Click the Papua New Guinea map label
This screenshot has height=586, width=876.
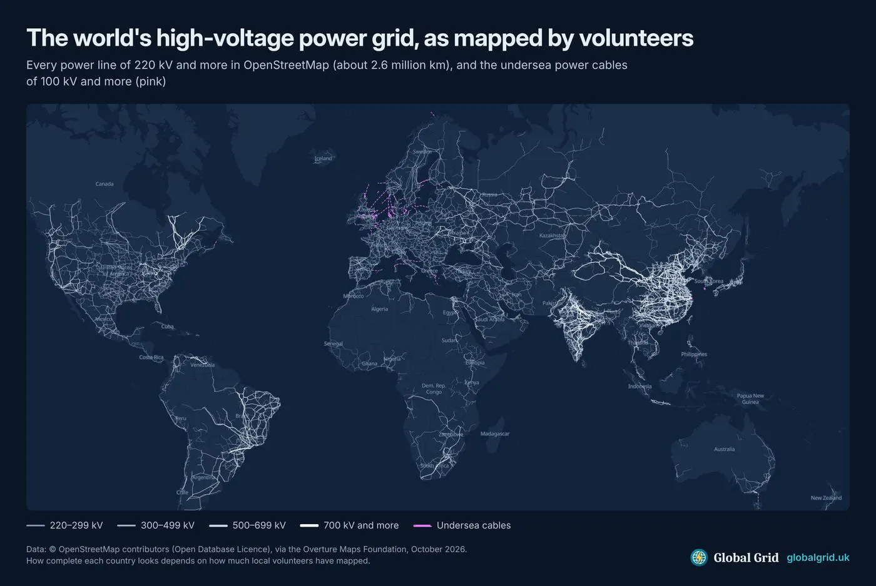[750, 398]
